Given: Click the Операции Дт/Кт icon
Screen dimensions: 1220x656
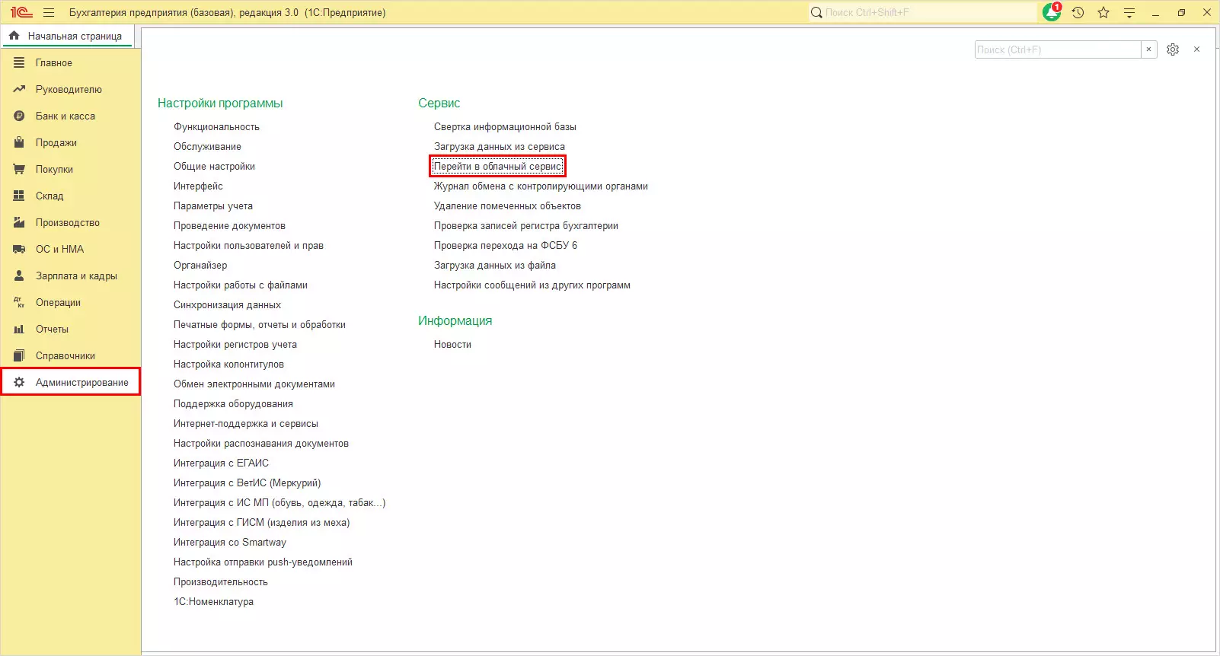Looking at the screenshot, I should tap(19, 302).
